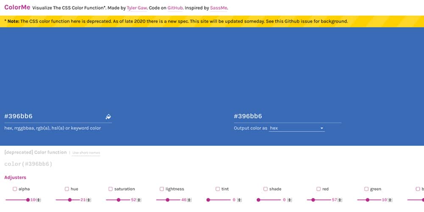The width and height of the screenshot is (424, 212).
Task: Click the hue value stepper arrows
Action: pos(89,200)
